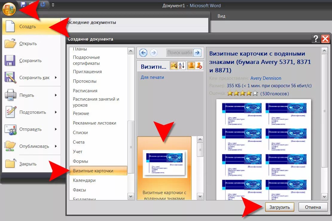The width and height of the screenshot is (332, 221).
Task: Open the round Office button
Action: tap(9, 9)
